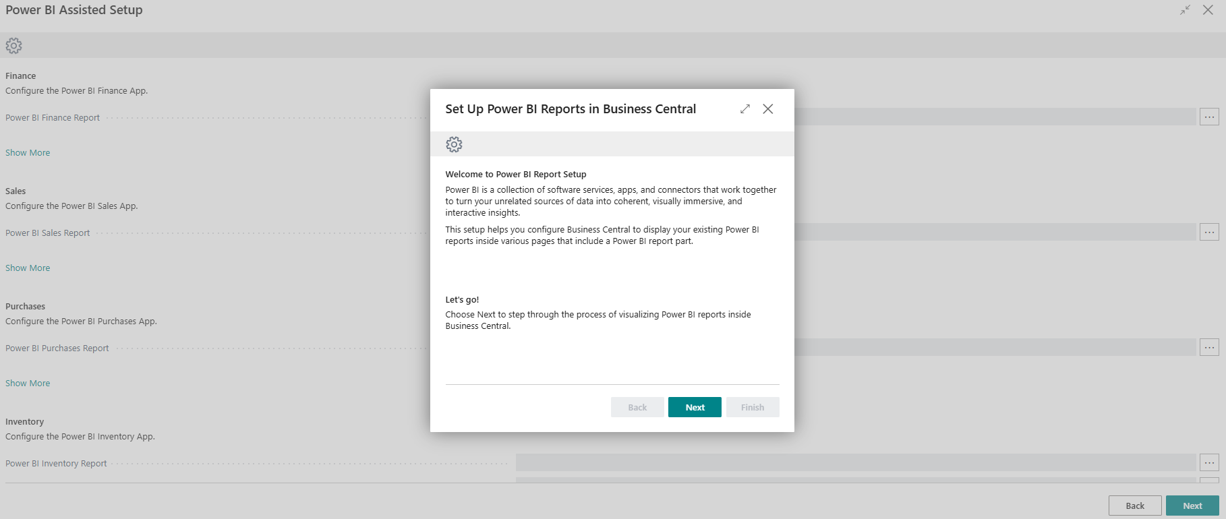Click Back on the Assisted Setup page
Viewport: 1226px width, 519px height.
[1135, 506]
